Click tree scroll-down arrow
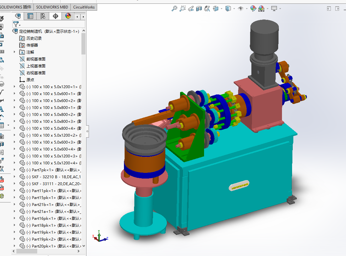 tap(84, 246)
